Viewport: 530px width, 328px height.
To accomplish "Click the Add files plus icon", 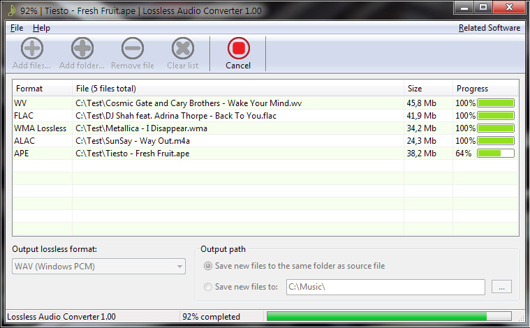I will click(31, 49).
